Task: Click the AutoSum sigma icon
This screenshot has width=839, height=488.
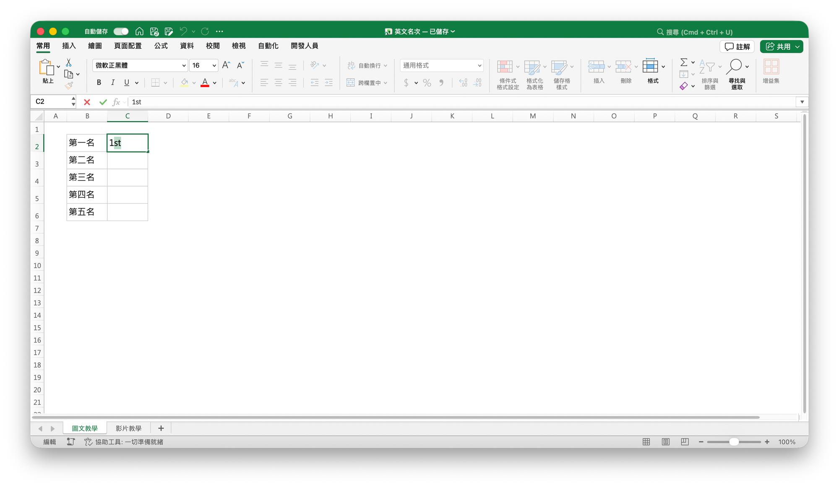Action: point(684,62)
